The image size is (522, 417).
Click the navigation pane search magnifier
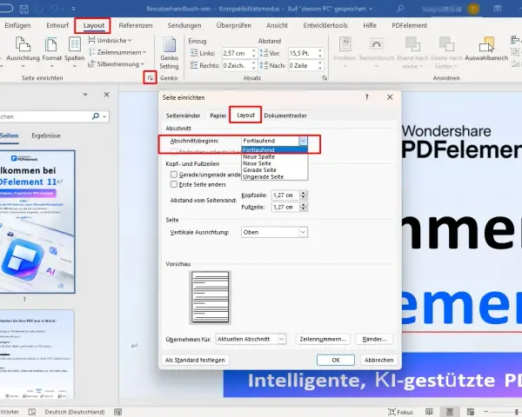coord(96,116)
